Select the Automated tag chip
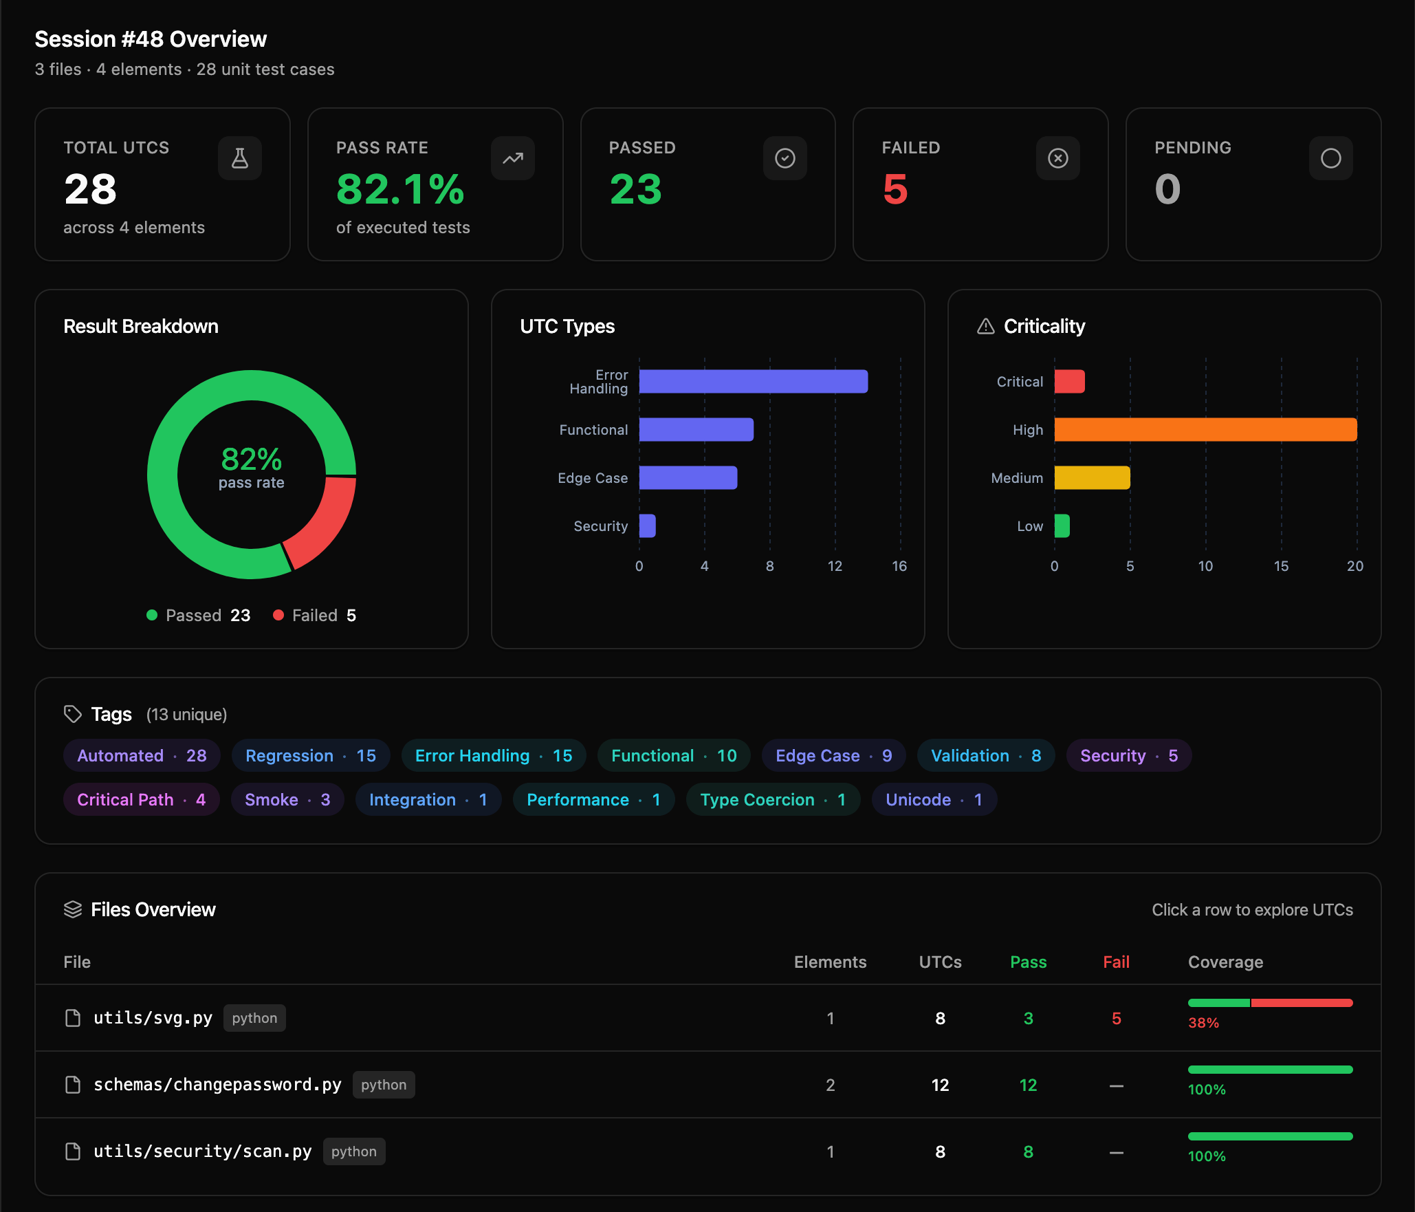 (142, 755)
